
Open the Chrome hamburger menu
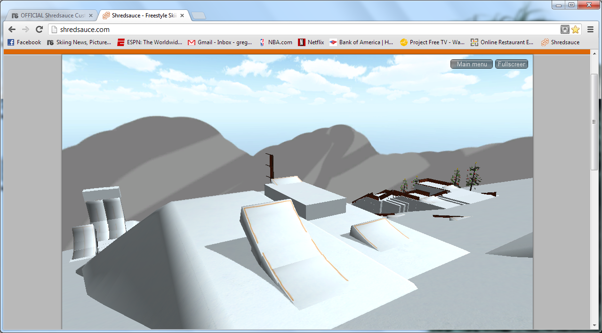pos(590,30)
